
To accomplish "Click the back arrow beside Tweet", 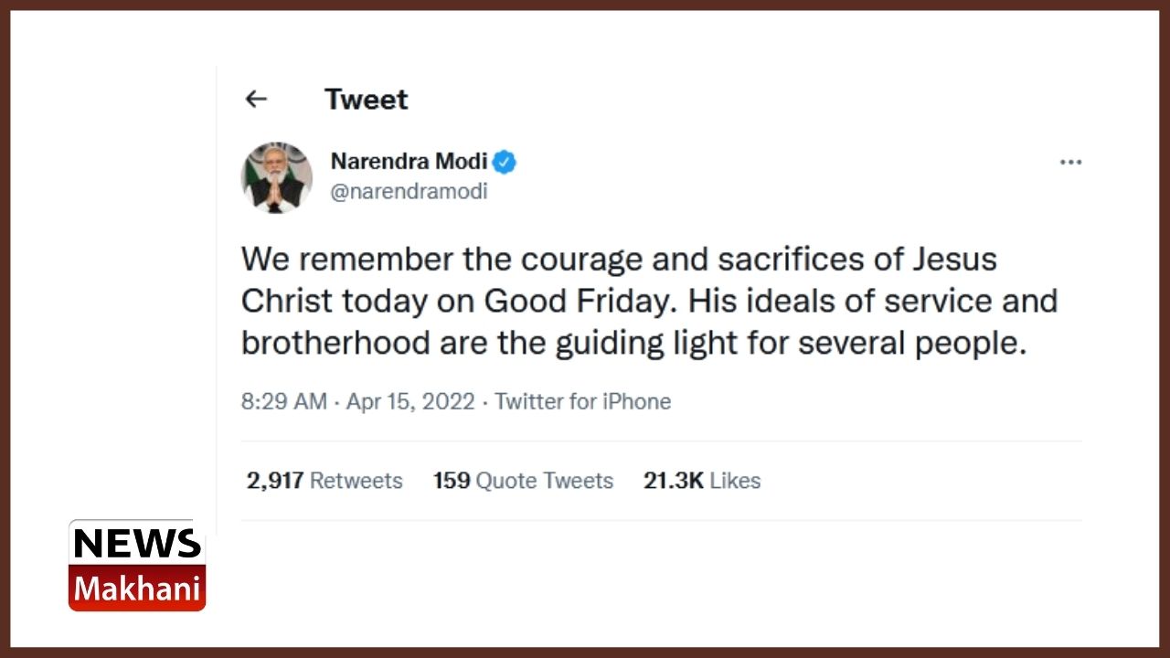I will pyautogui.click(x=256, y=99).
